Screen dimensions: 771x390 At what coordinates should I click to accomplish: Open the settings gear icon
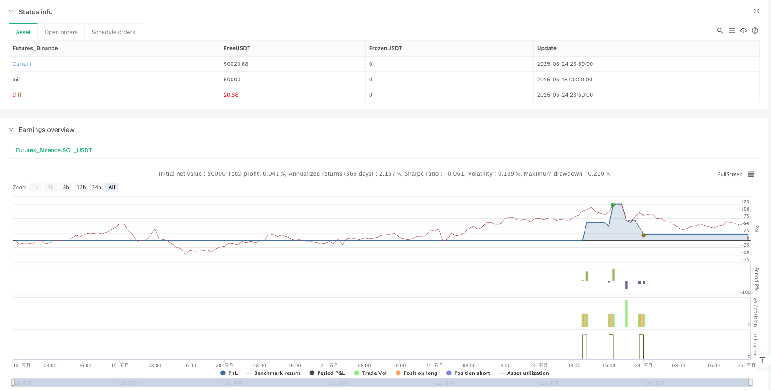[755, 30]
